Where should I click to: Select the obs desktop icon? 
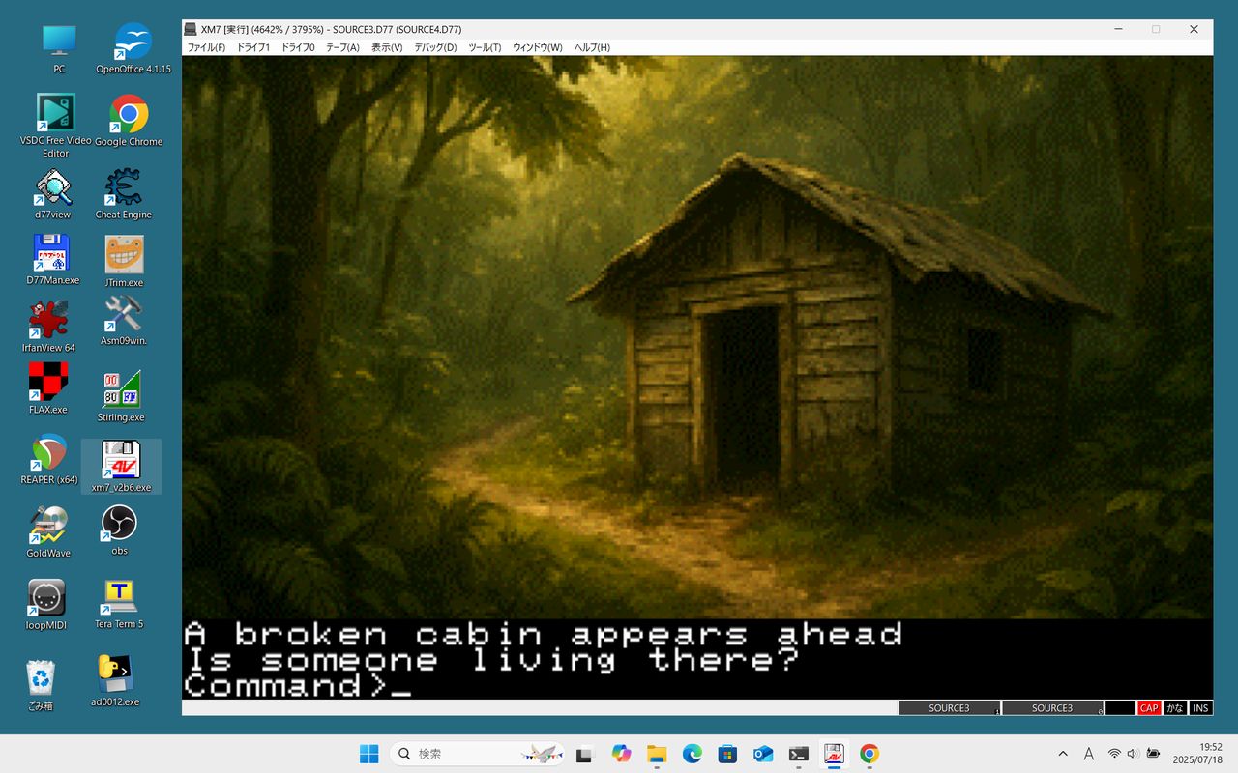pos(120,530)
